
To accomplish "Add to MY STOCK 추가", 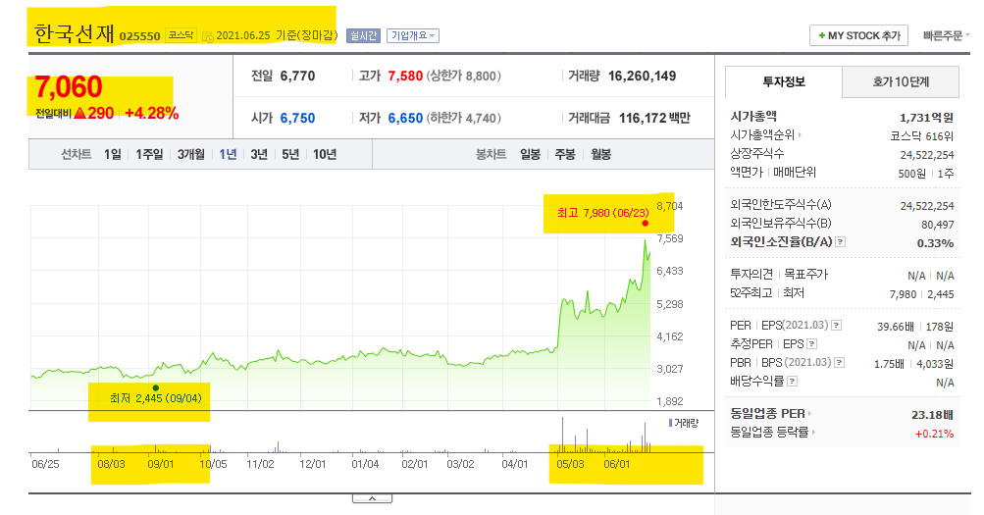I will (x=858, y=35).
